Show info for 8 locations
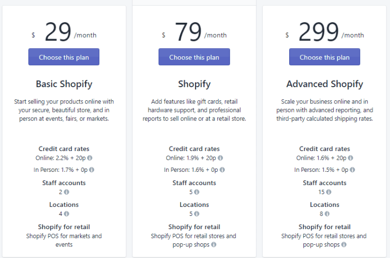This screenshot has width=390, height=258. (327, 214)
